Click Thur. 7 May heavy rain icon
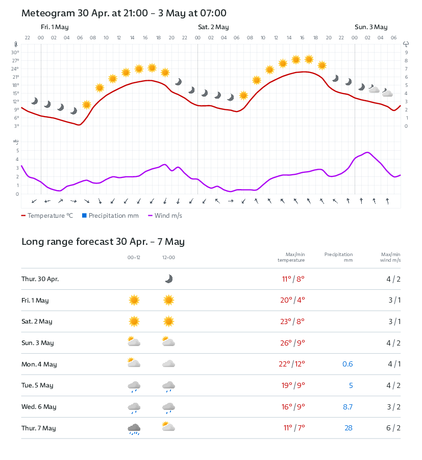Image resolution: width=422 pixels, height=460 pixels. (x=134, y=429)
